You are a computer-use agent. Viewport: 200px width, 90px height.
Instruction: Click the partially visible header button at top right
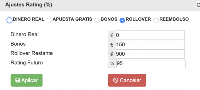point(198,5)
